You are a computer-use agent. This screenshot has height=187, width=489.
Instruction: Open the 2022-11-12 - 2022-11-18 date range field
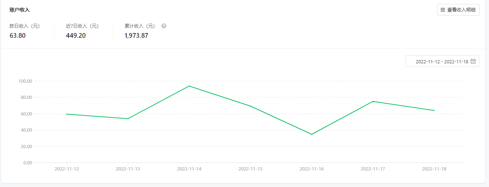coord(442,61)
